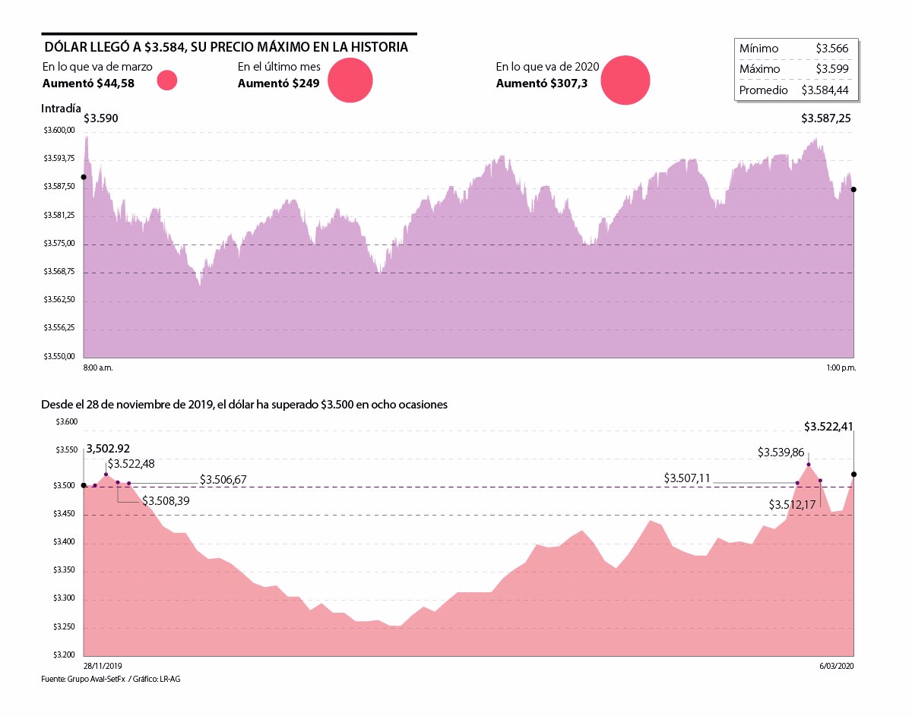Click the large pink circle beside Aumentó $307,3
Viewport: 912px width, 716px height.
[625, 80]
